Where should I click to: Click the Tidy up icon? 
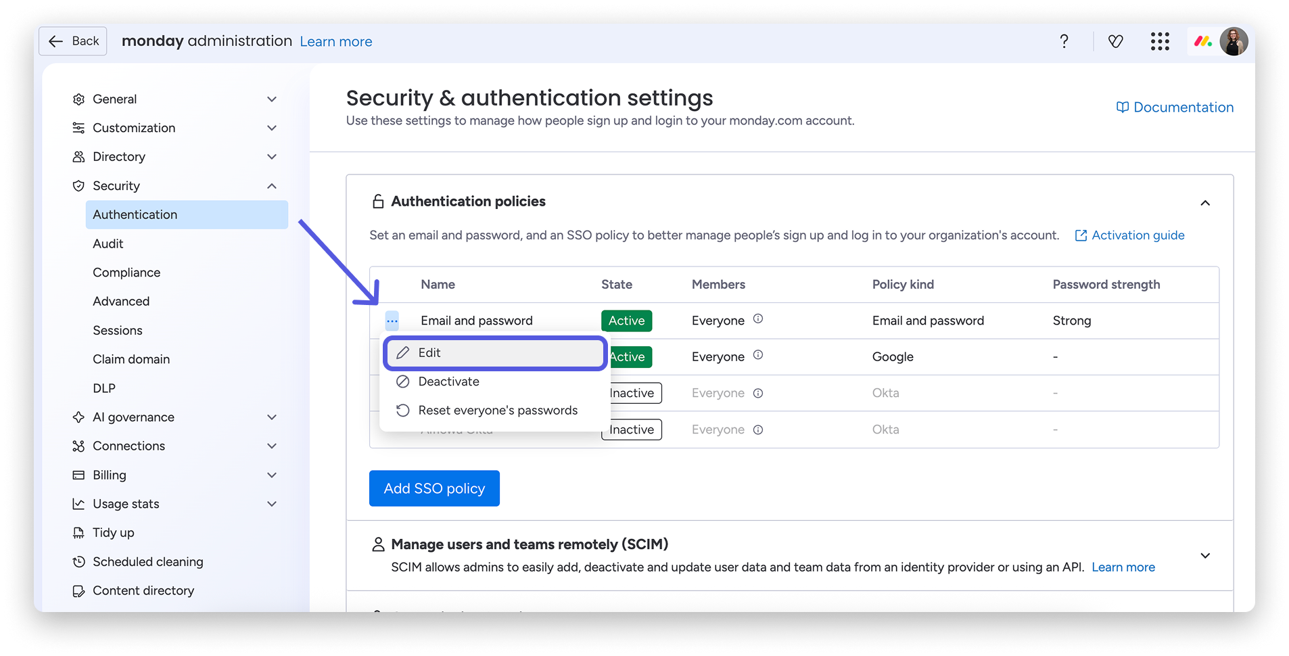pos(78,533)
